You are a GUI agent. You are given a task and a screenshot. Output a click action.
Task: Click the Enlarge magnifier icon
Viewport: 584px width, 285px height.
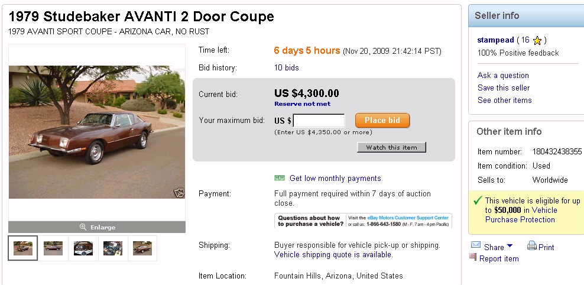coord(83,227)
